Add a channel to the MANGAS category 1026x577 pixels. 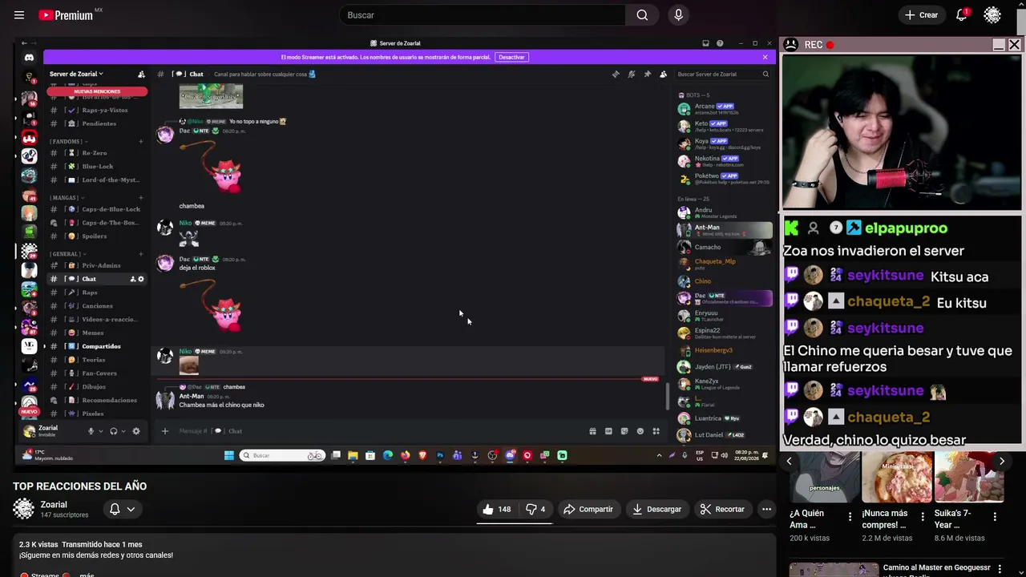tap(140, 198)
